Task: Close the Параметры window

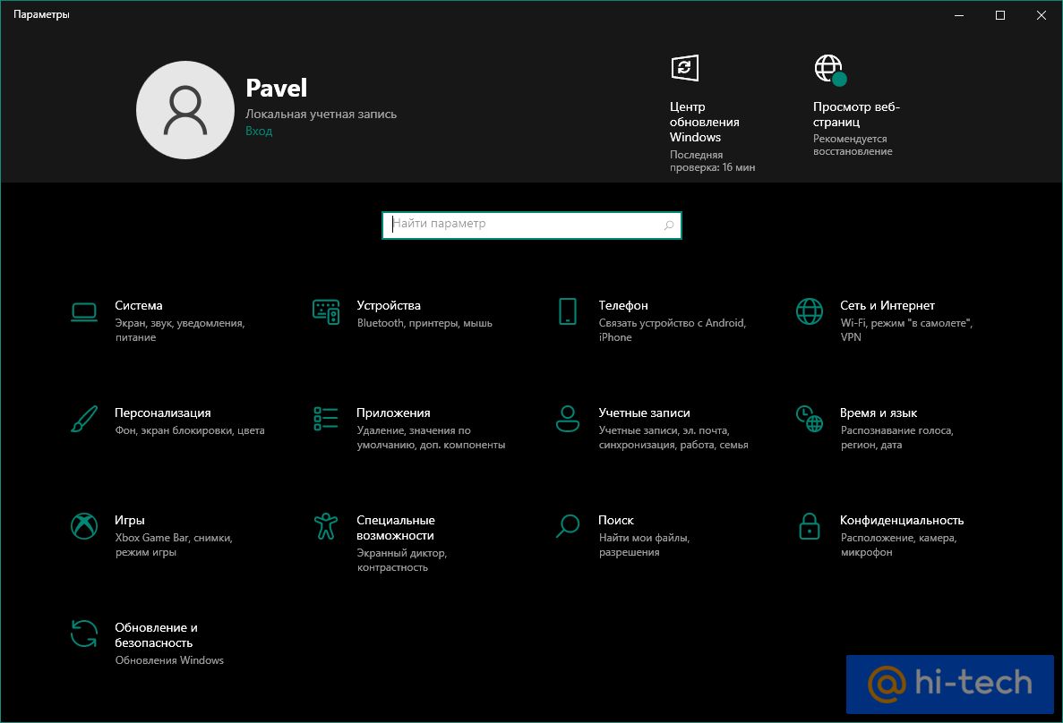Action: point(1042,15)
